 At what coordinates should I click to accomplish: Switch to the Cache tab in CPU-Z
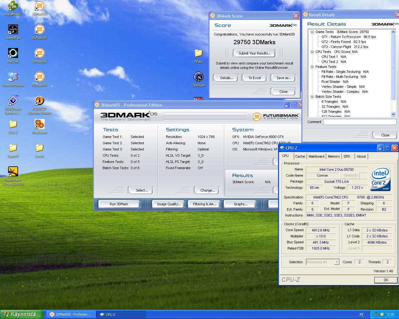[300, 156]
